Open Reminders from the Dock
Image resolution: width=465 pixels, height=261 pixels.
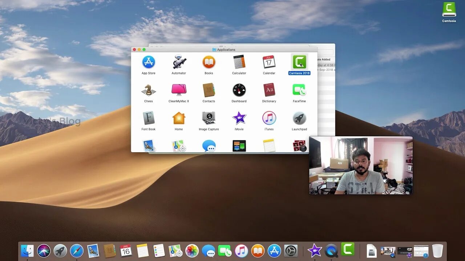(159, 251)
